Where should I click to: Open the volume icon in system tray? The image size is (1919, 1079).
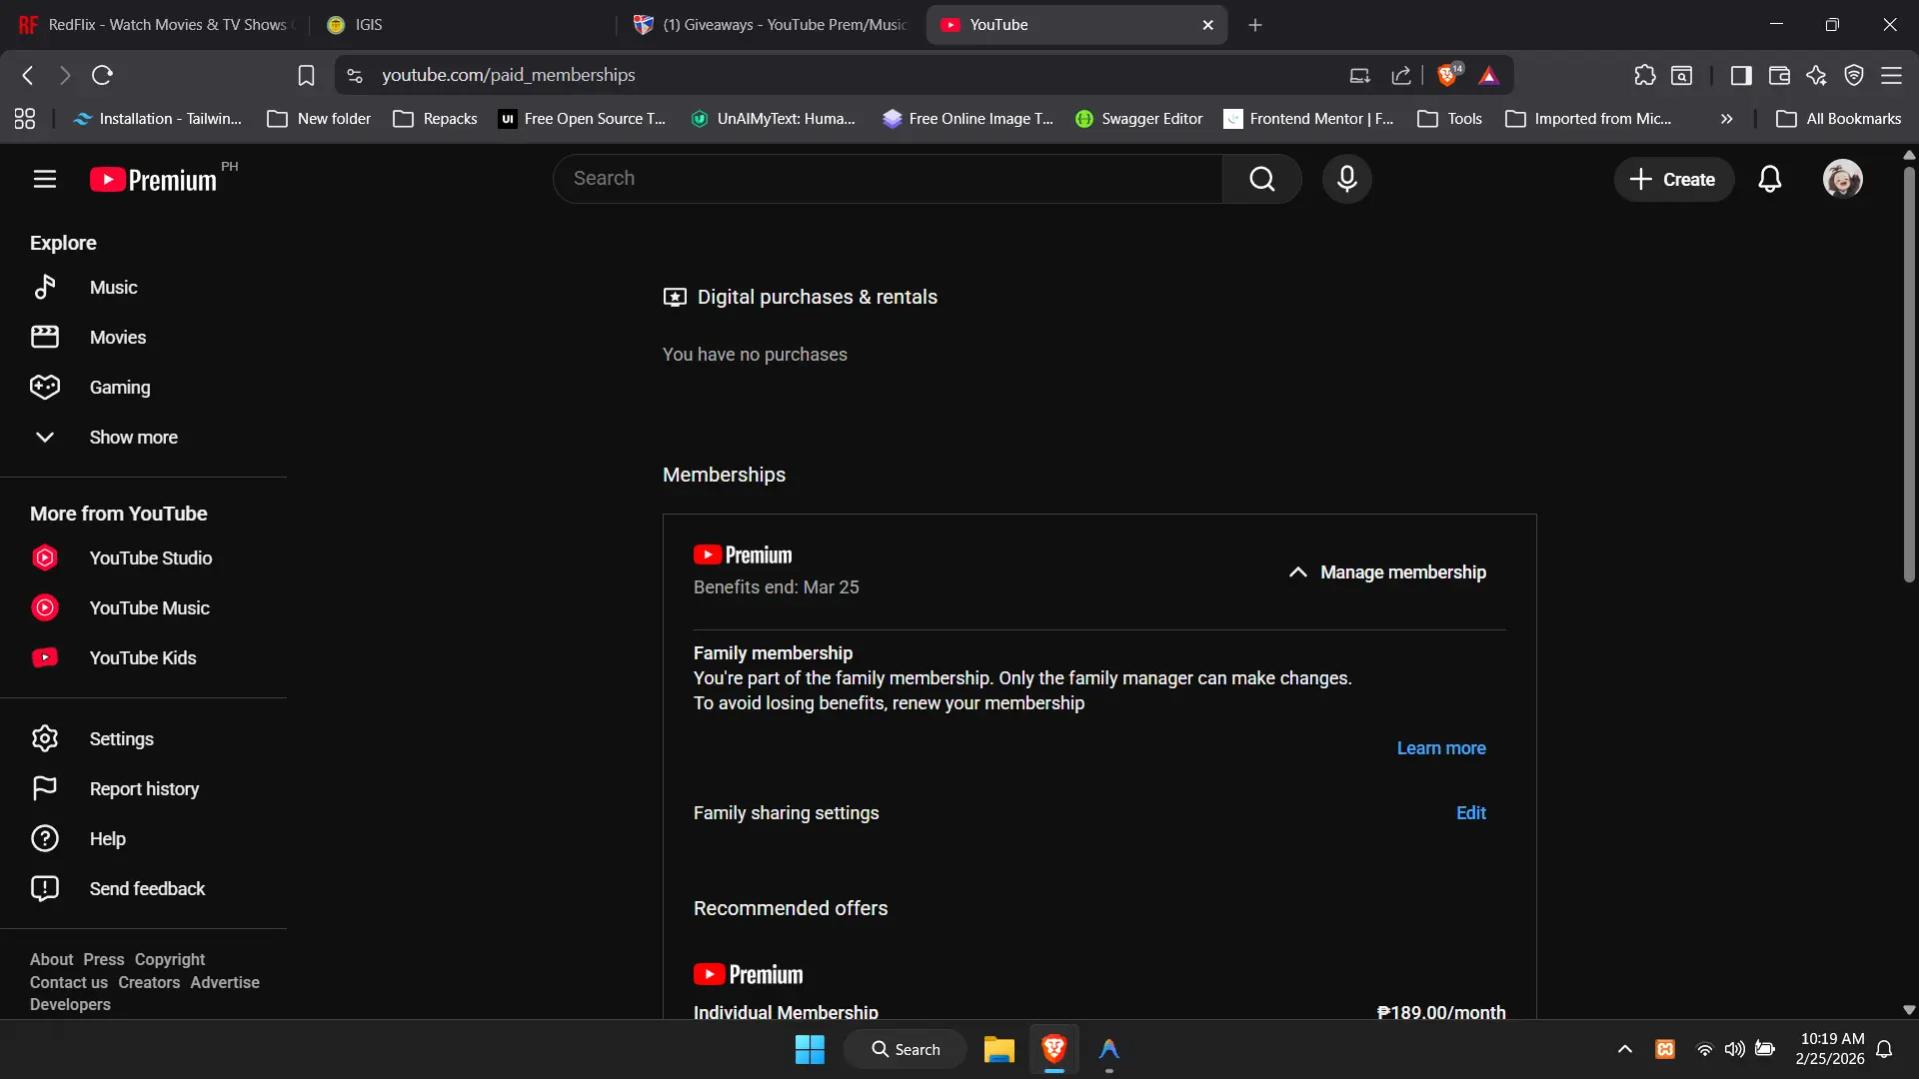1734,1049
